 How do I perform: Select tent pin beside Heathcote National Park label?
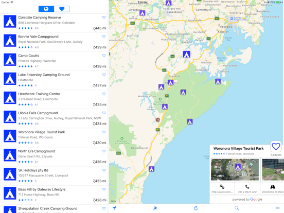click(165, 106)
